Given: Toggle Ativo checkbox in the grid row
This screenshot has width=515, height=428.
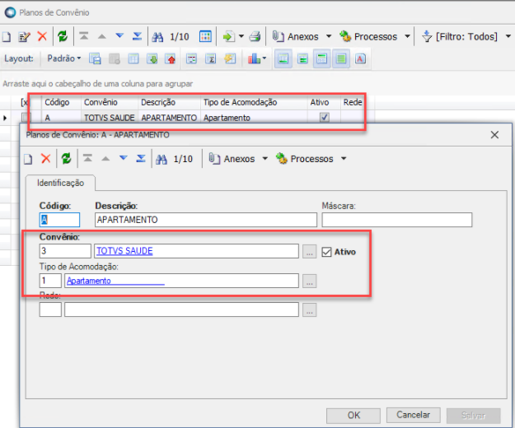Looking at the screenshot, I should 325,117.
